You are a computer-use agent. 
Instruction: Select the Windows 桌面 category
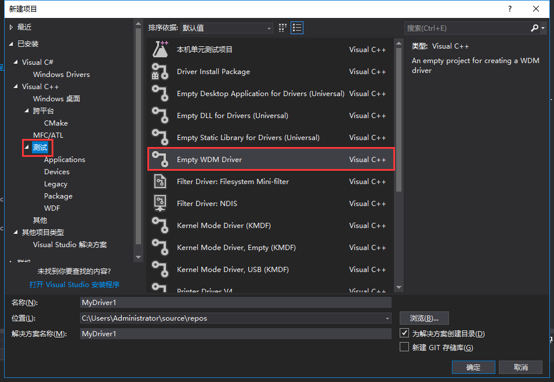(x=56, y=98)
